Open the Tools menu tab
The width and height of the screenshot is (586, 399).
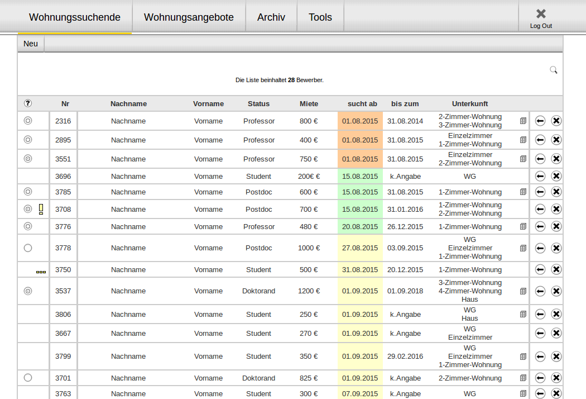[x=320, y=17]
